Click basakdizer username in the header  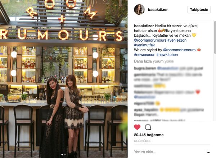click(158, 10)
